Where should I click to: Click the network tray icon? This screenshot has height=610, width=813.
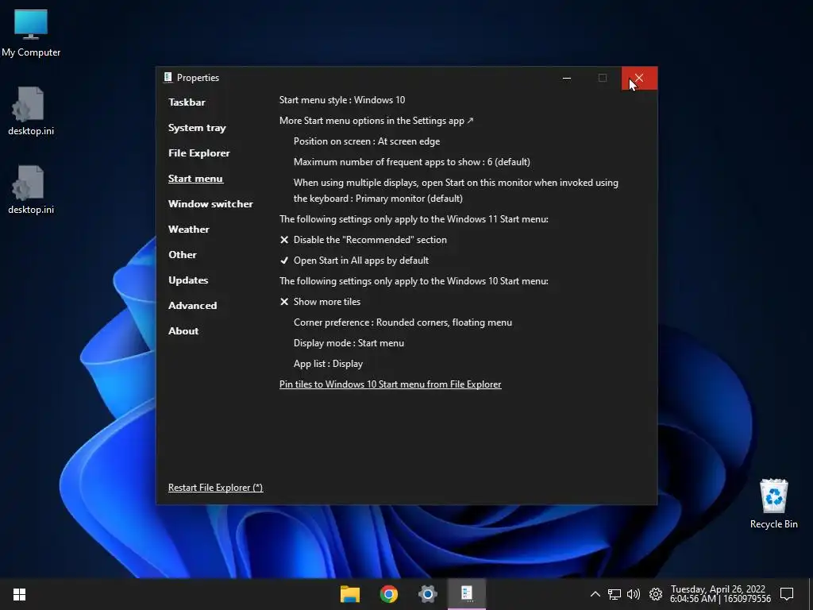[x=615, y=594]
